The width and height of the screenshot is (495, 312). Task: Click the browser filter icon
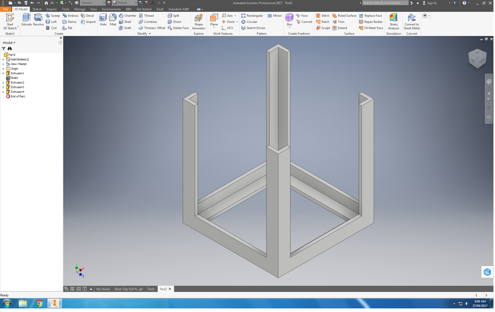(x=4, y=49)
